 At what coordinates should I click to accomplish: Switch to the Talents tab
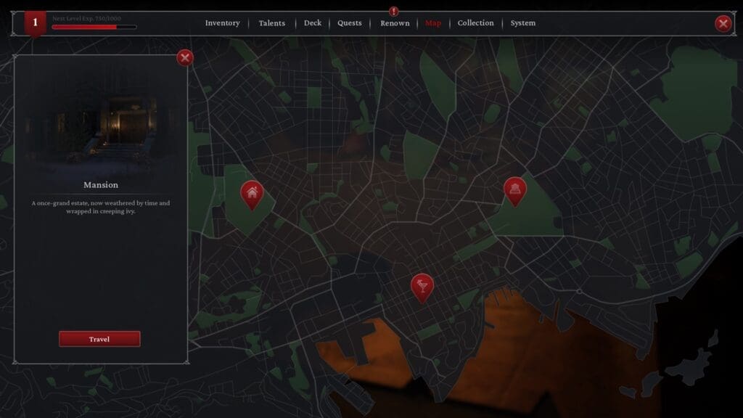pos(271,23)
